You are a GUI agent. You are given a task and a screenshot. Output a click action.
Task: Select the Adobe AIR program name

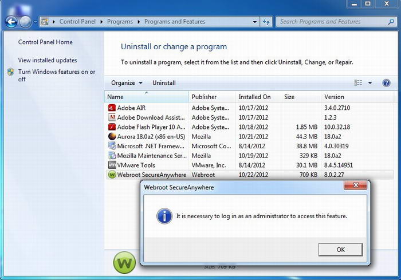click(x=131, y=108)
